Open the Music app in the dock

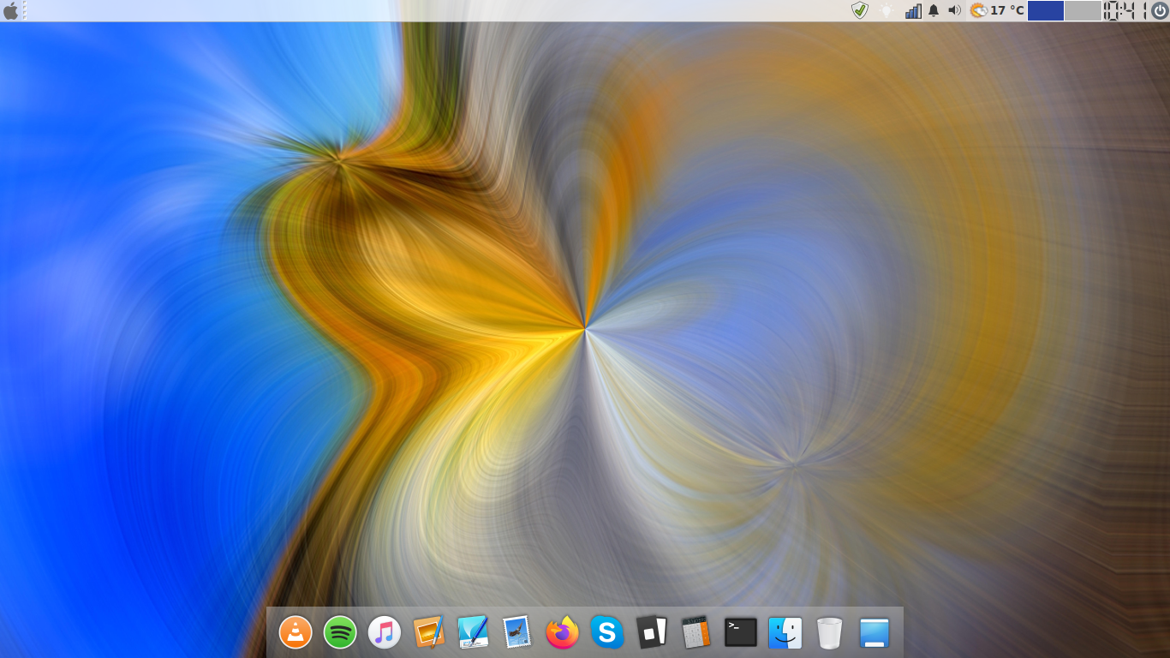pyautogui.click(x=385, y=633)
